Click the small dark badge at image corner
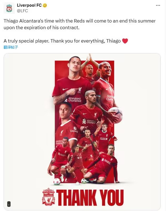 (x=9, y=204)
